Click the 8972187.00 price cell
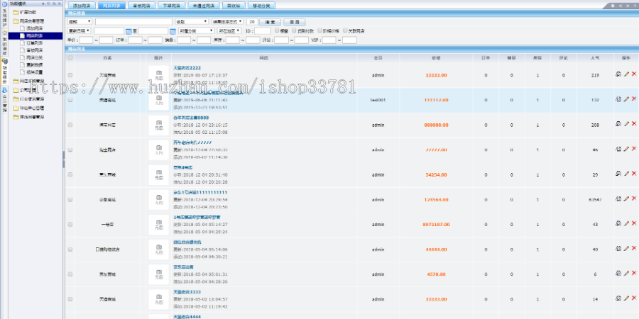The image size is (639, 319). 436,225
